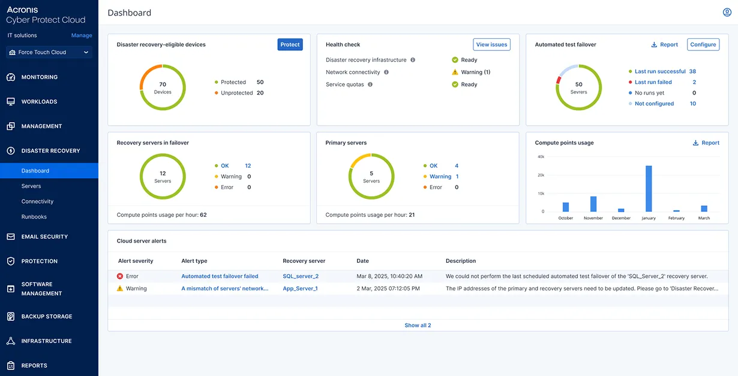The height and width of the screenshot is (376, 738).
Task: Open the Force Touch Cloud tenant dropdown
Action: [49, 53]
